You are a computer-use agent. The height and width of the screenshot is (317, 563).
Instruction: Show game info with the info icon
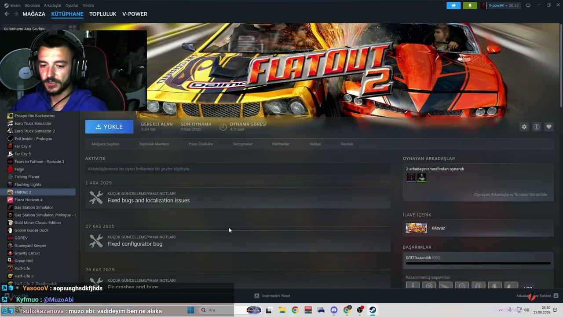tap(537, 127)
